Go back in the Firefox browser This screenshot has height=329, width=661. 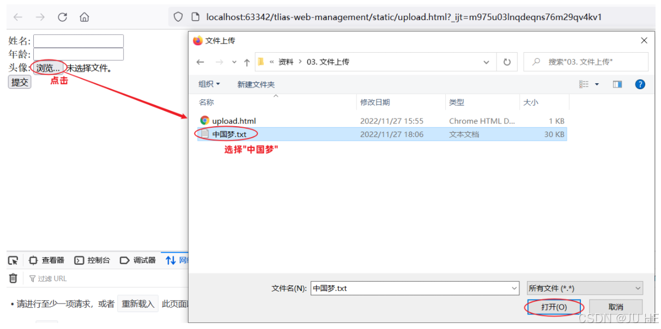[19, 17]
